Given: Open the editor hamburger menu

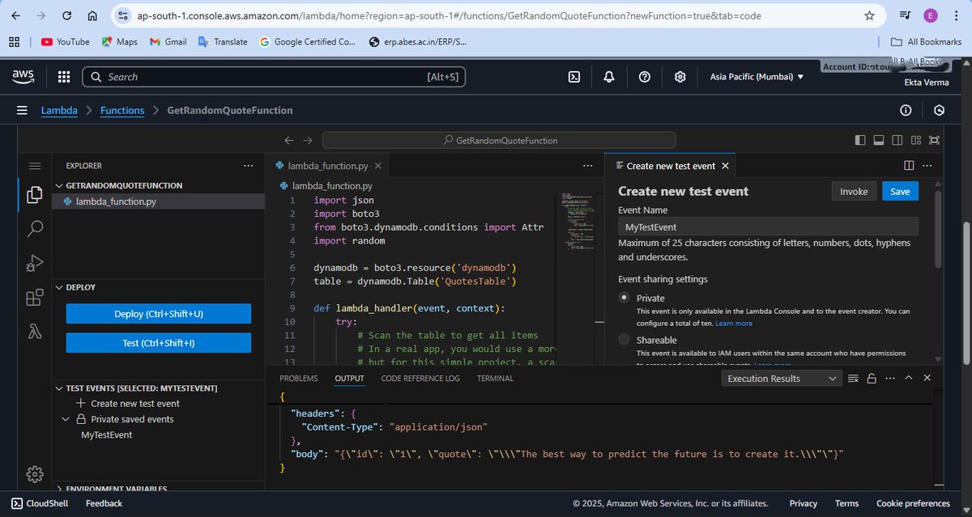Looking at the screenshot, I should pos(35,166).
